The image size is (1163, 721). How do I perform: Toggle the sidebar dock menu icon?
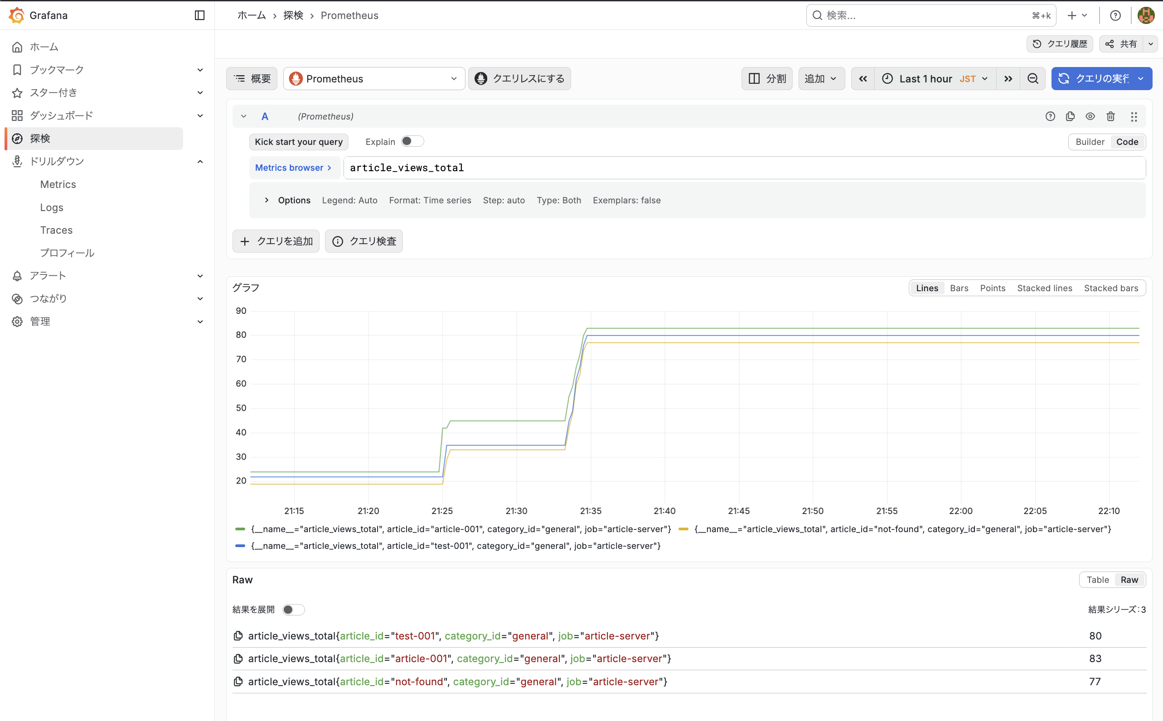pos(199,15)
